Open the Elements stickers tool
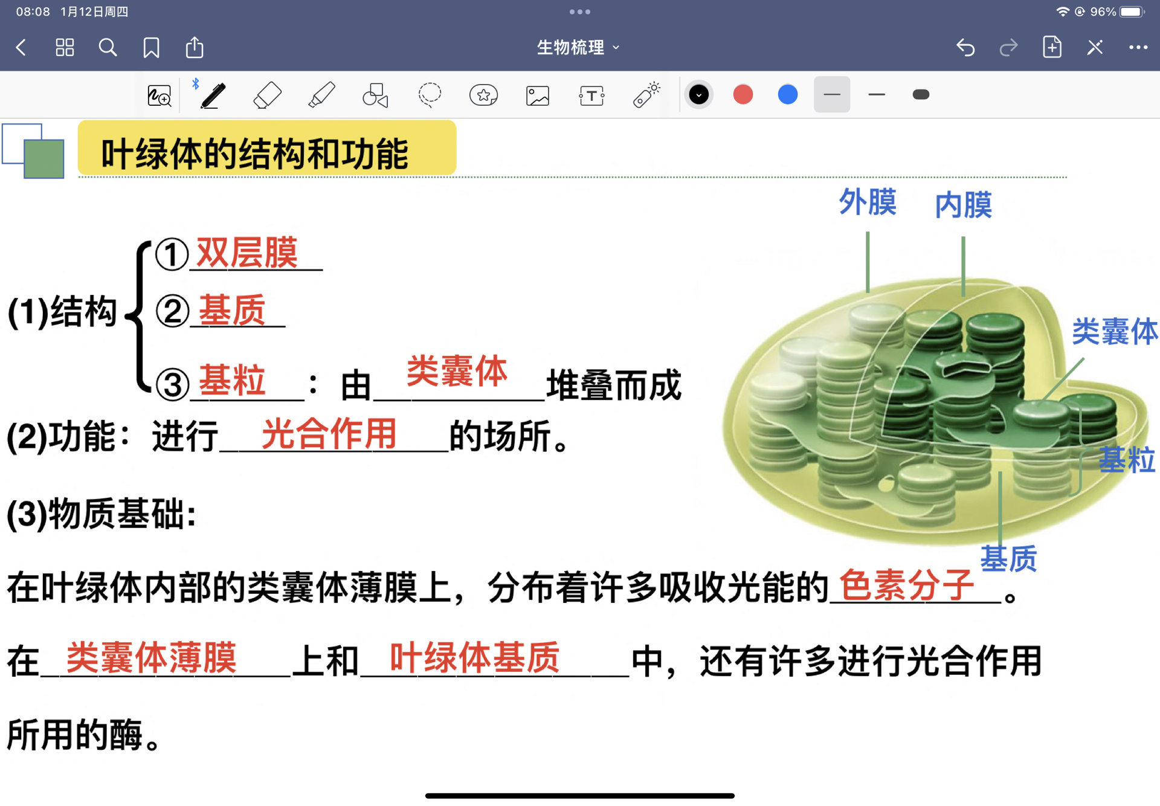The width and height of the screenshot is (1160, 806). coord(483,94)
